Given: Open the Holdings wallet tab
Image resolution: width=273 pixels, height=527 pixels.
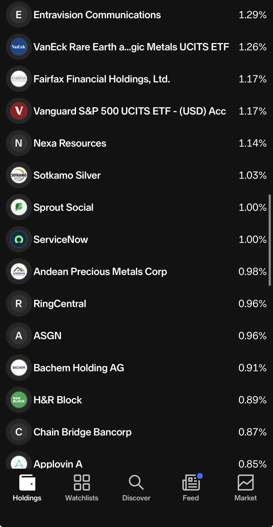Looking at the screenshot, I should click(x=27, y=488).
